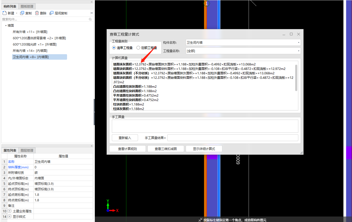Switch to the 属性列表 tab
The width and height of the screenshot is (352, 222).
tap(10, 150)
